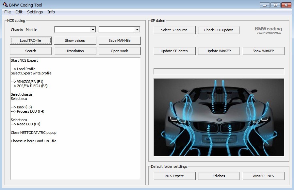This screenshot has width=294, height=190.
Task: Click Select SP-source button
Action: (174, 30)
